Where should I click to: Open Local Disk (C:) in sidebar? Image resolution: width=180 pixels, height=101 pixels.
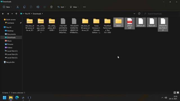[12, 51]
